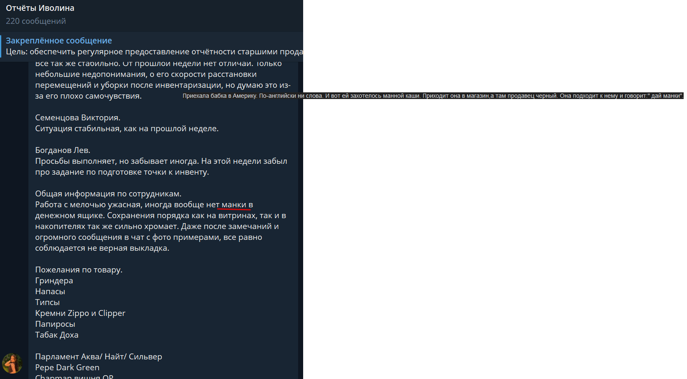Image resolution: width=687 pixels, height=379 pixels.
Task: Click the joke text overlay about бабка
Action: point(433,96)
